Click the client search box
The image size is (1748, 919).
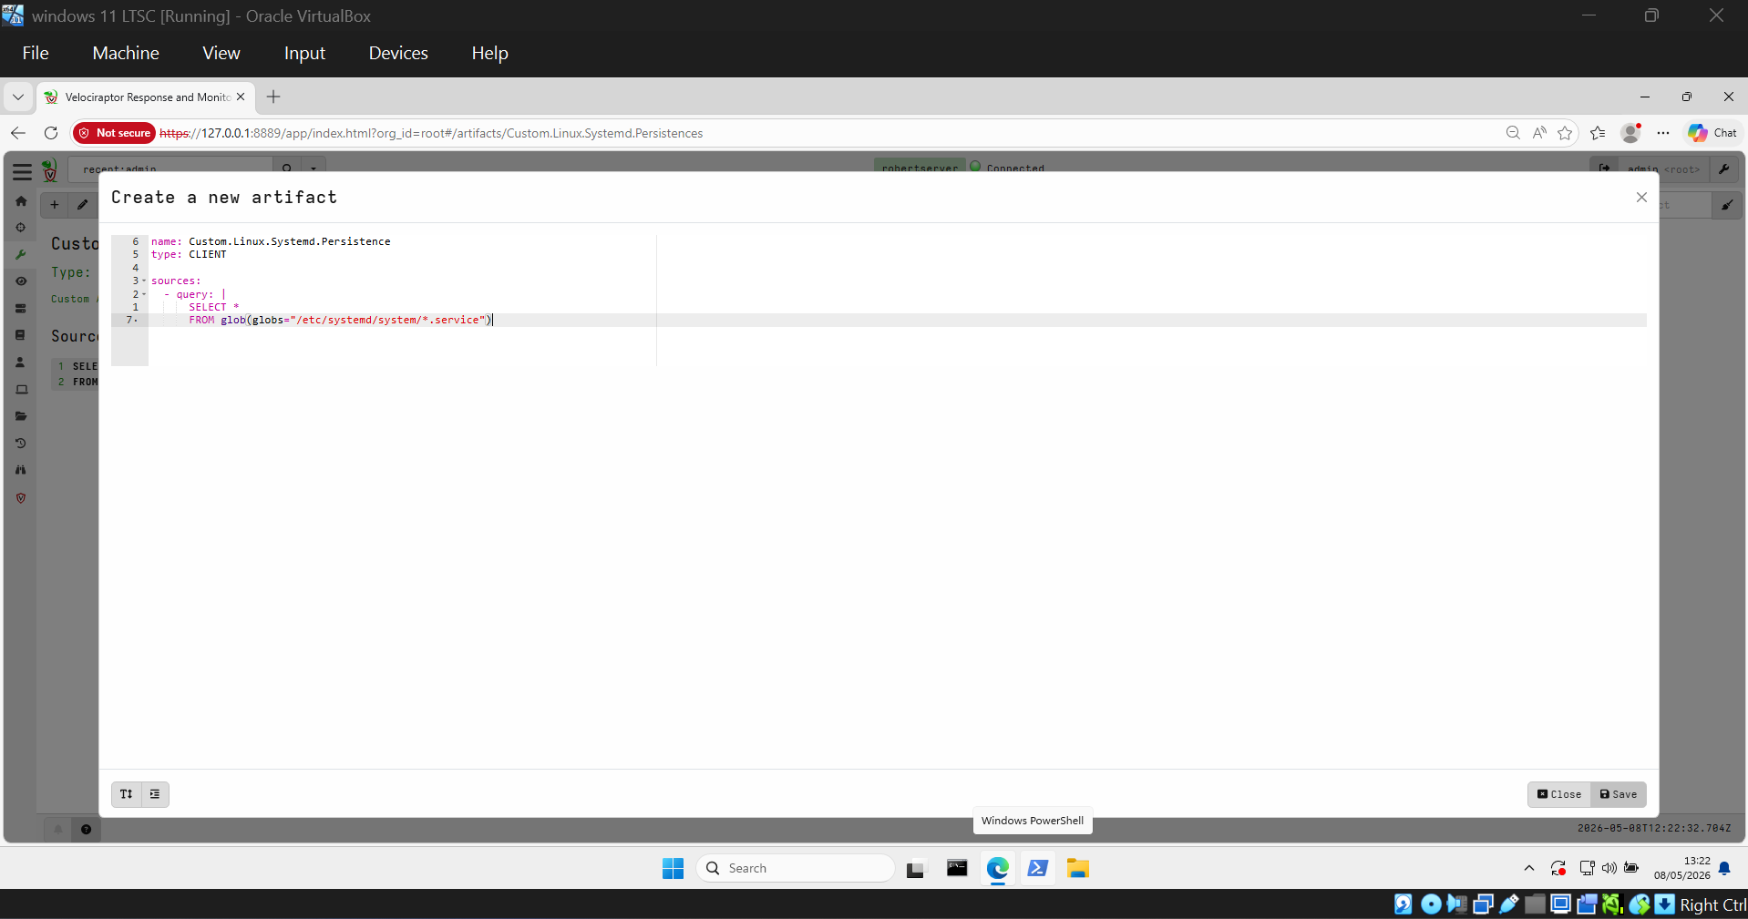tap(170, 168)
